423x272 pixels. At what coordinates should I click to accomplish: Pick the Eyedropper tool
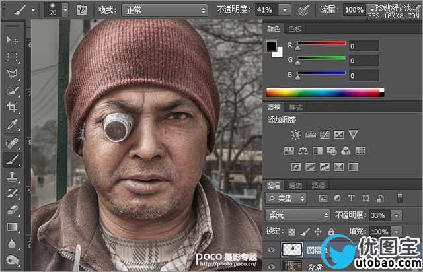pyautogui.click(x=13, y=125)
